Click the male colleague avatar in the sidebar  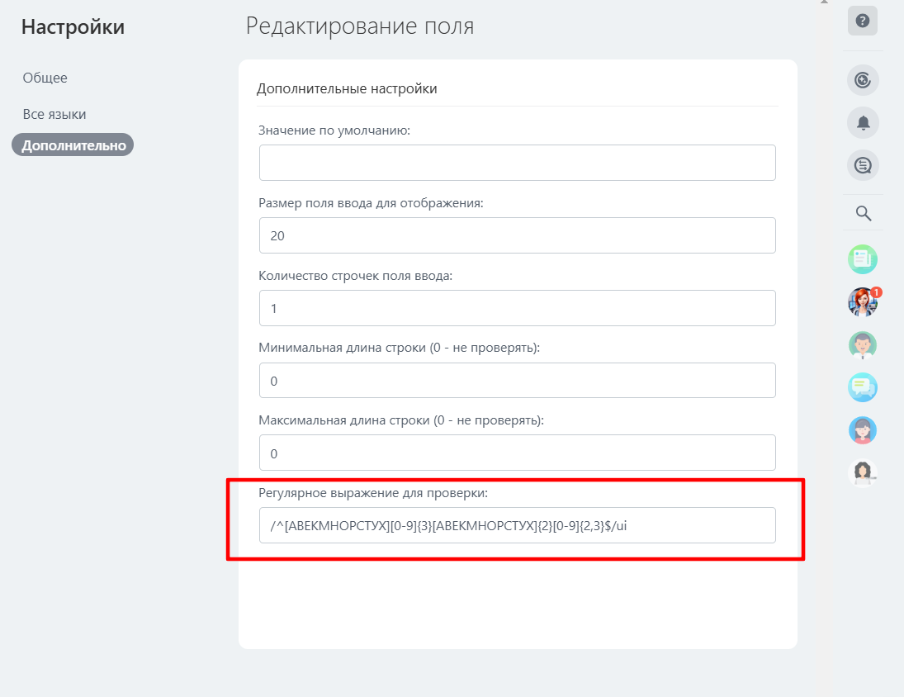tap(862, 345)
